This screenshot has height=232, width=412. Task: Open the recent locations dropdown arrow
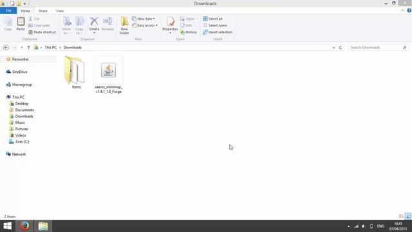point(22,48)
